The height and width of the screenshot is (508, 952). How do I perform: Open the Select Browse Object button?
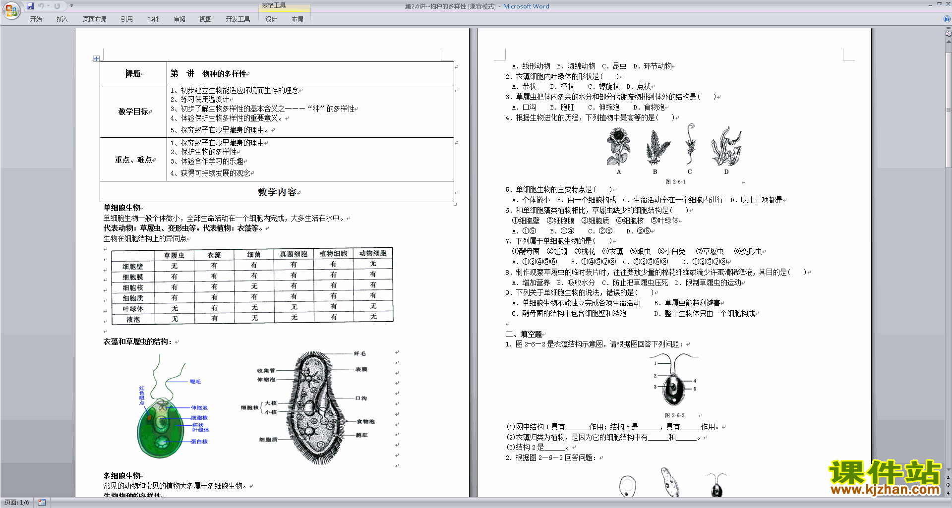pos(949,485)
